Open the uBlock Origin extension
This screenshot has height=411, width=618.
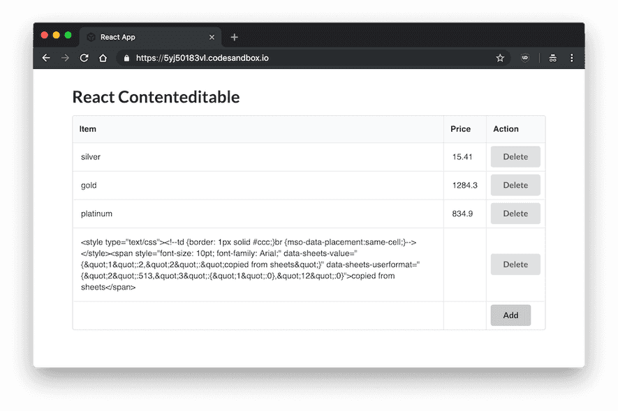524,58
